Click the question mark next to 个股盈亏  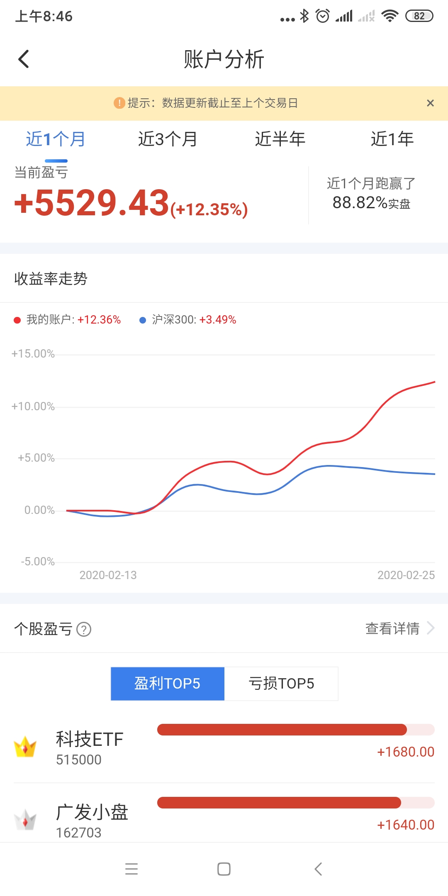point(84,630)
